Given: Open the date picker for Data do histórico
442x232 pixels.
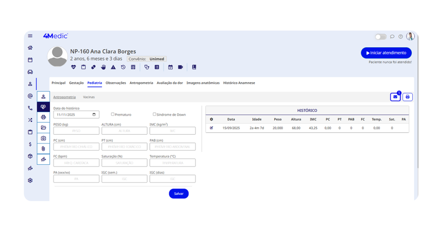Looking at the screenshot, I should [94, 115].
